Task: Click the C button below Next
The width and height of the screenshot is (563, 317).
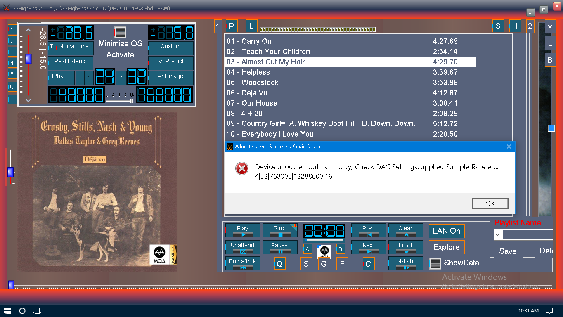Action: (369, 264)
